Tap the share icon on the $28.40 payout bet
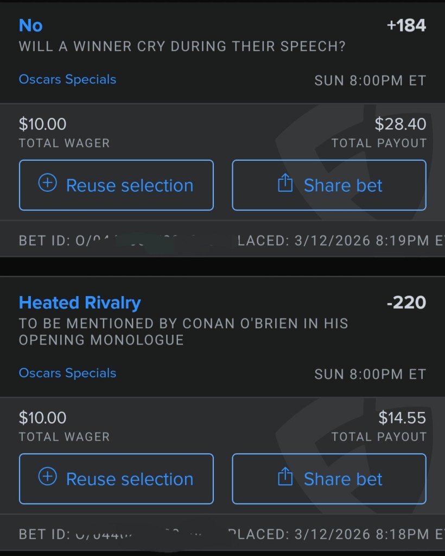The image size is (445, 556). pos(285,184)
